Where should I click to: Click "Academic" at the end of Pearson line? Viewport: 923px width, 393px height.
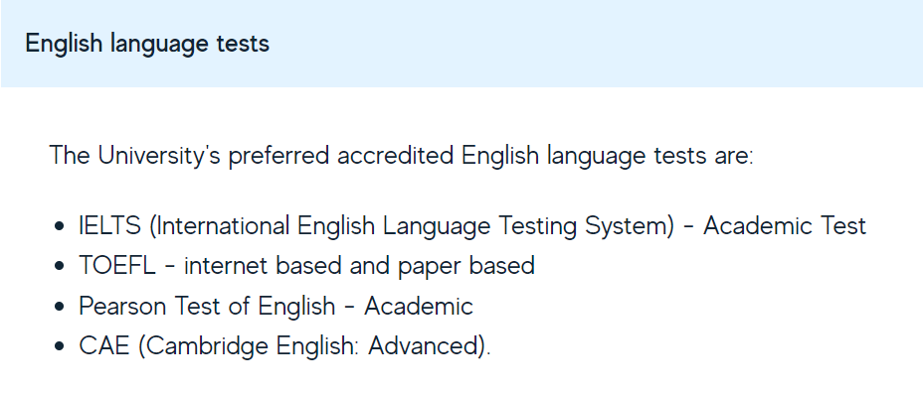[x=419, y=306]
